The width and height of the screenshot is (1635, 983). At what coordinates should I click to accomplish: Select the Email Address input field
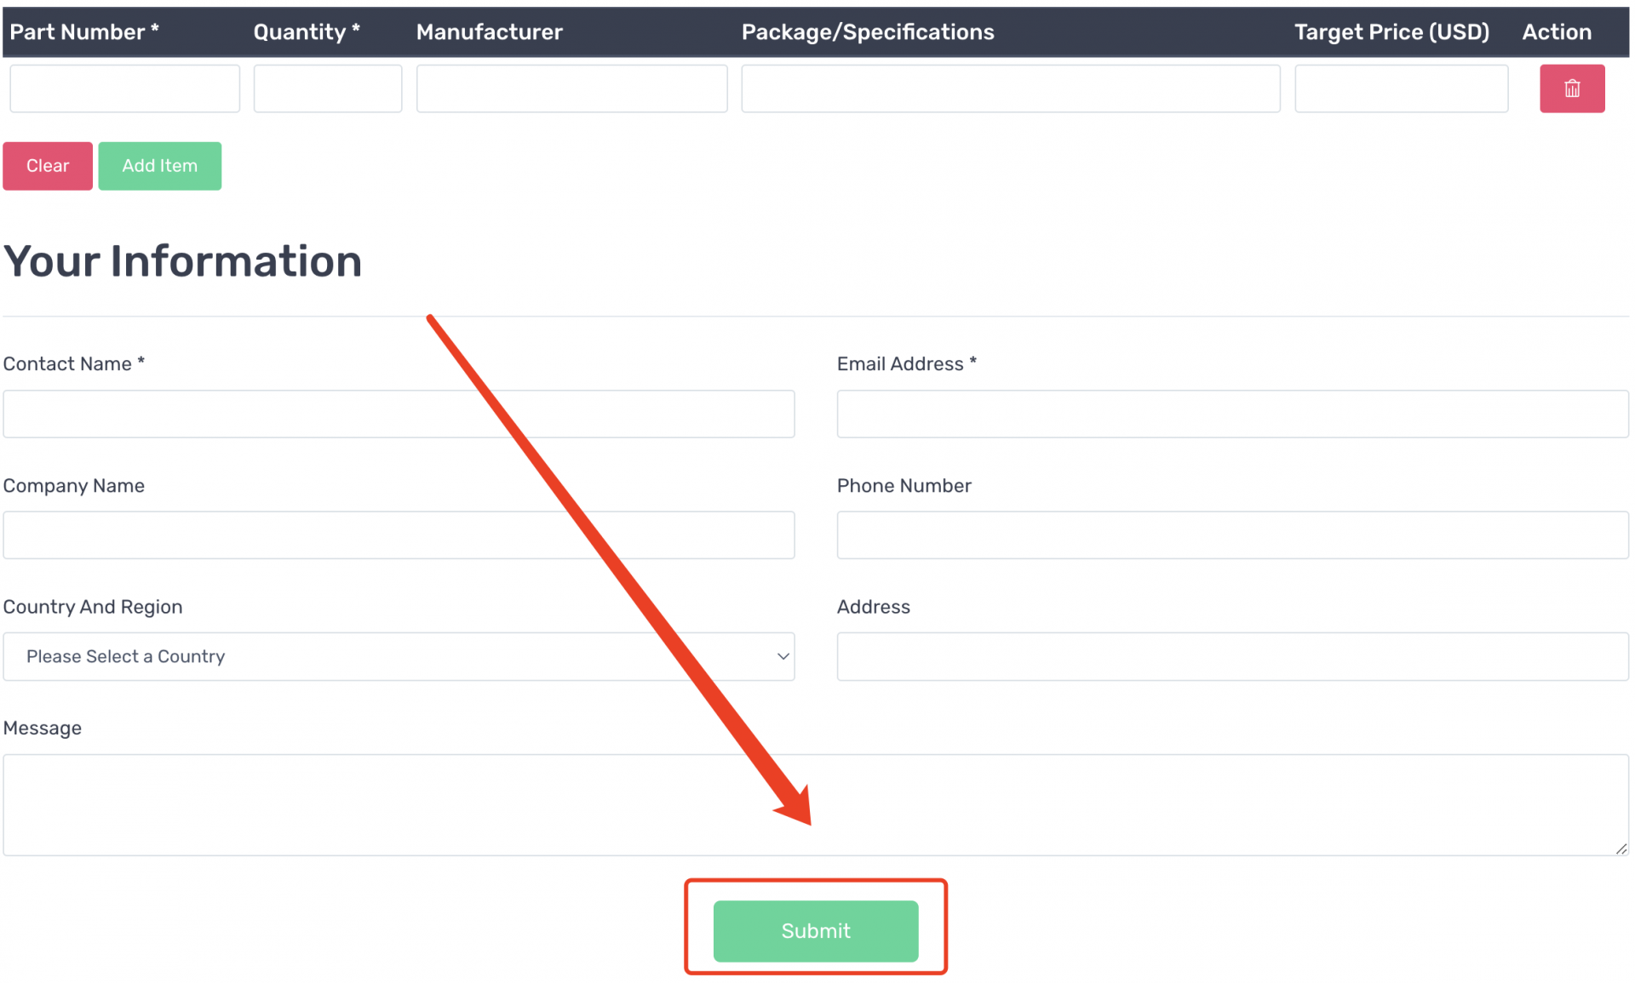coord(1232,414)
